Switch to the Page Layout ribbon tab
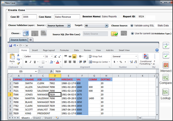The image size is (173, 121). [49, 50]
